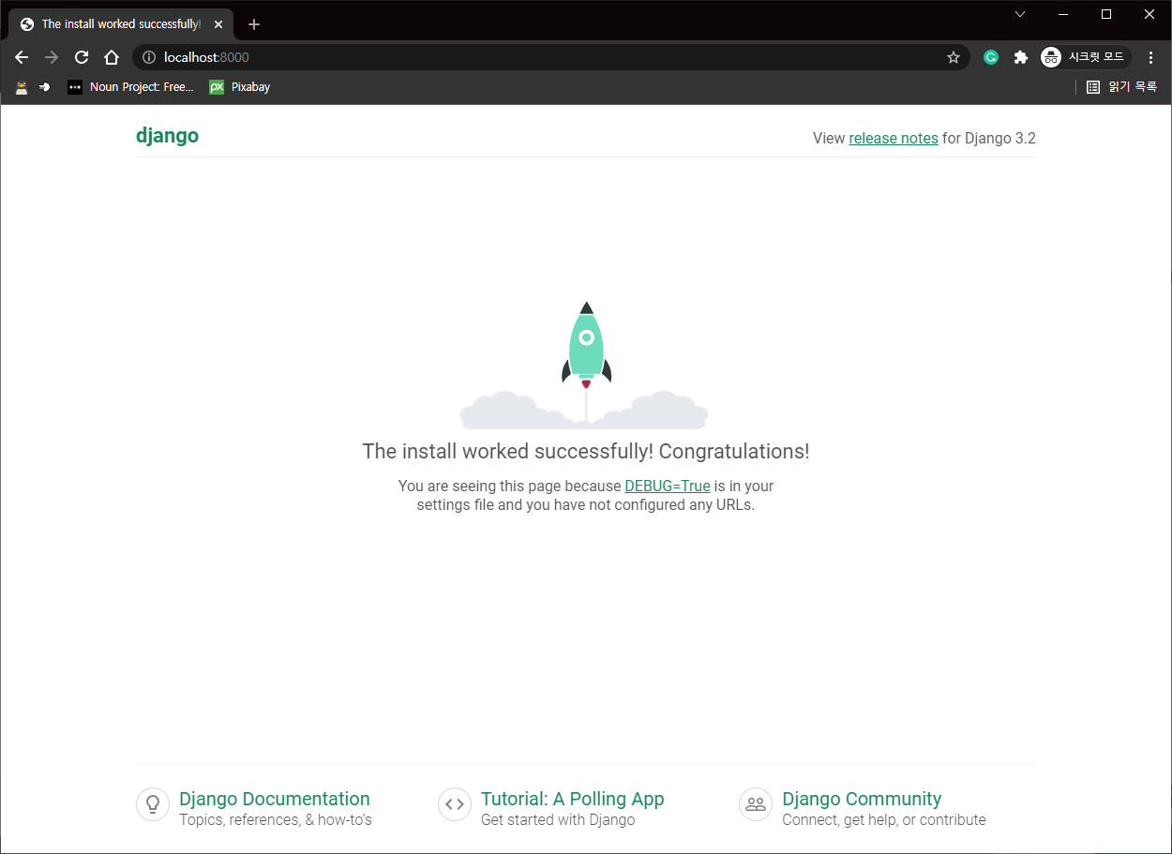
Task: Click the browser home icon
Action: pos(112,57)
